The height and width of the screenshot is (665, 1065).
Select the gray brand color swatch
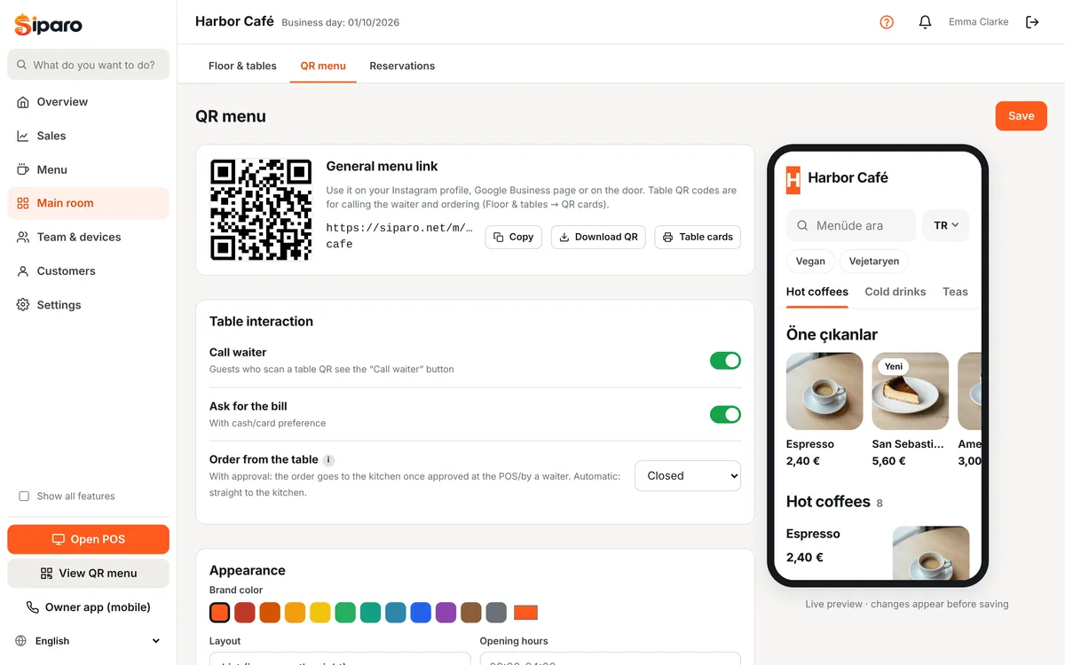tap(496, 613)
